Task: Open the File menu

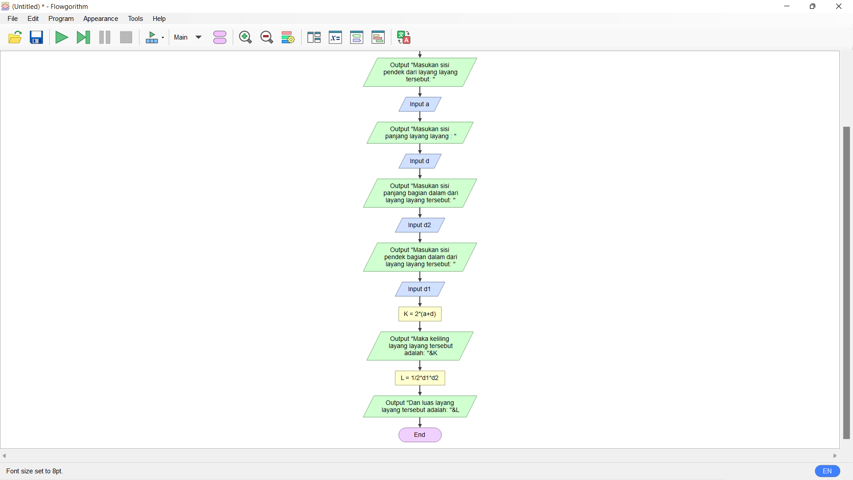Action: pos(13,19)
